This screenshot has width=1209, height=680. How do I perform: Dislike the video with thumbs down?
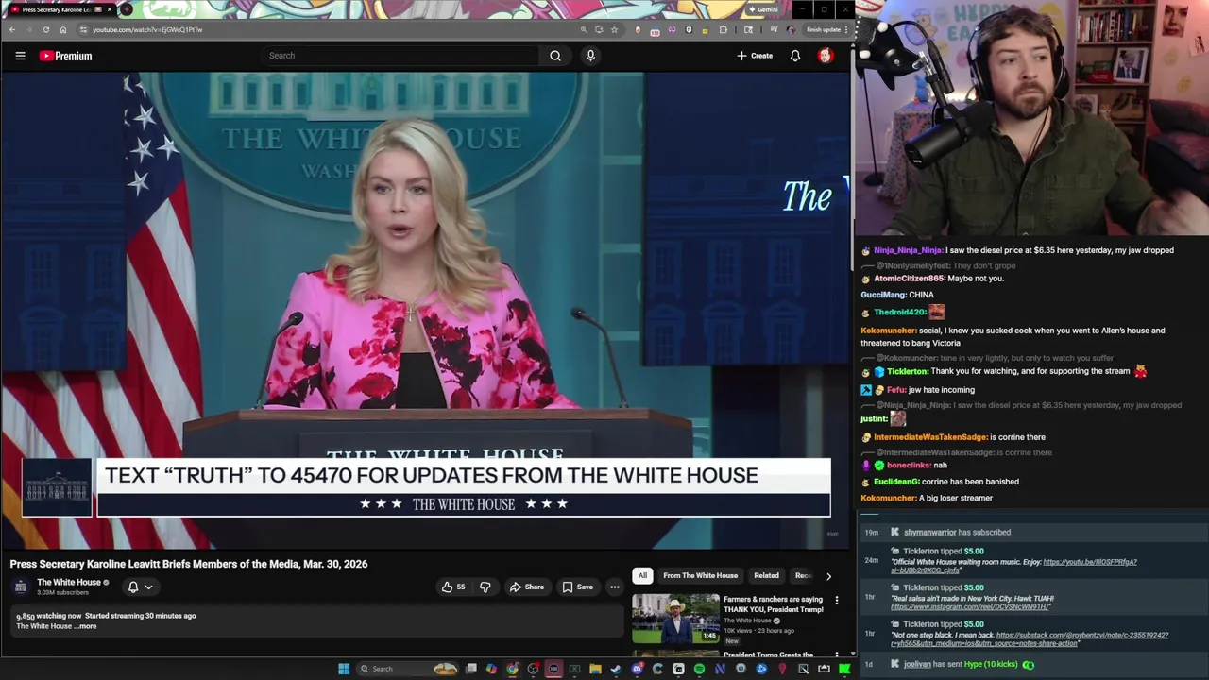click(x=485, y=586)
